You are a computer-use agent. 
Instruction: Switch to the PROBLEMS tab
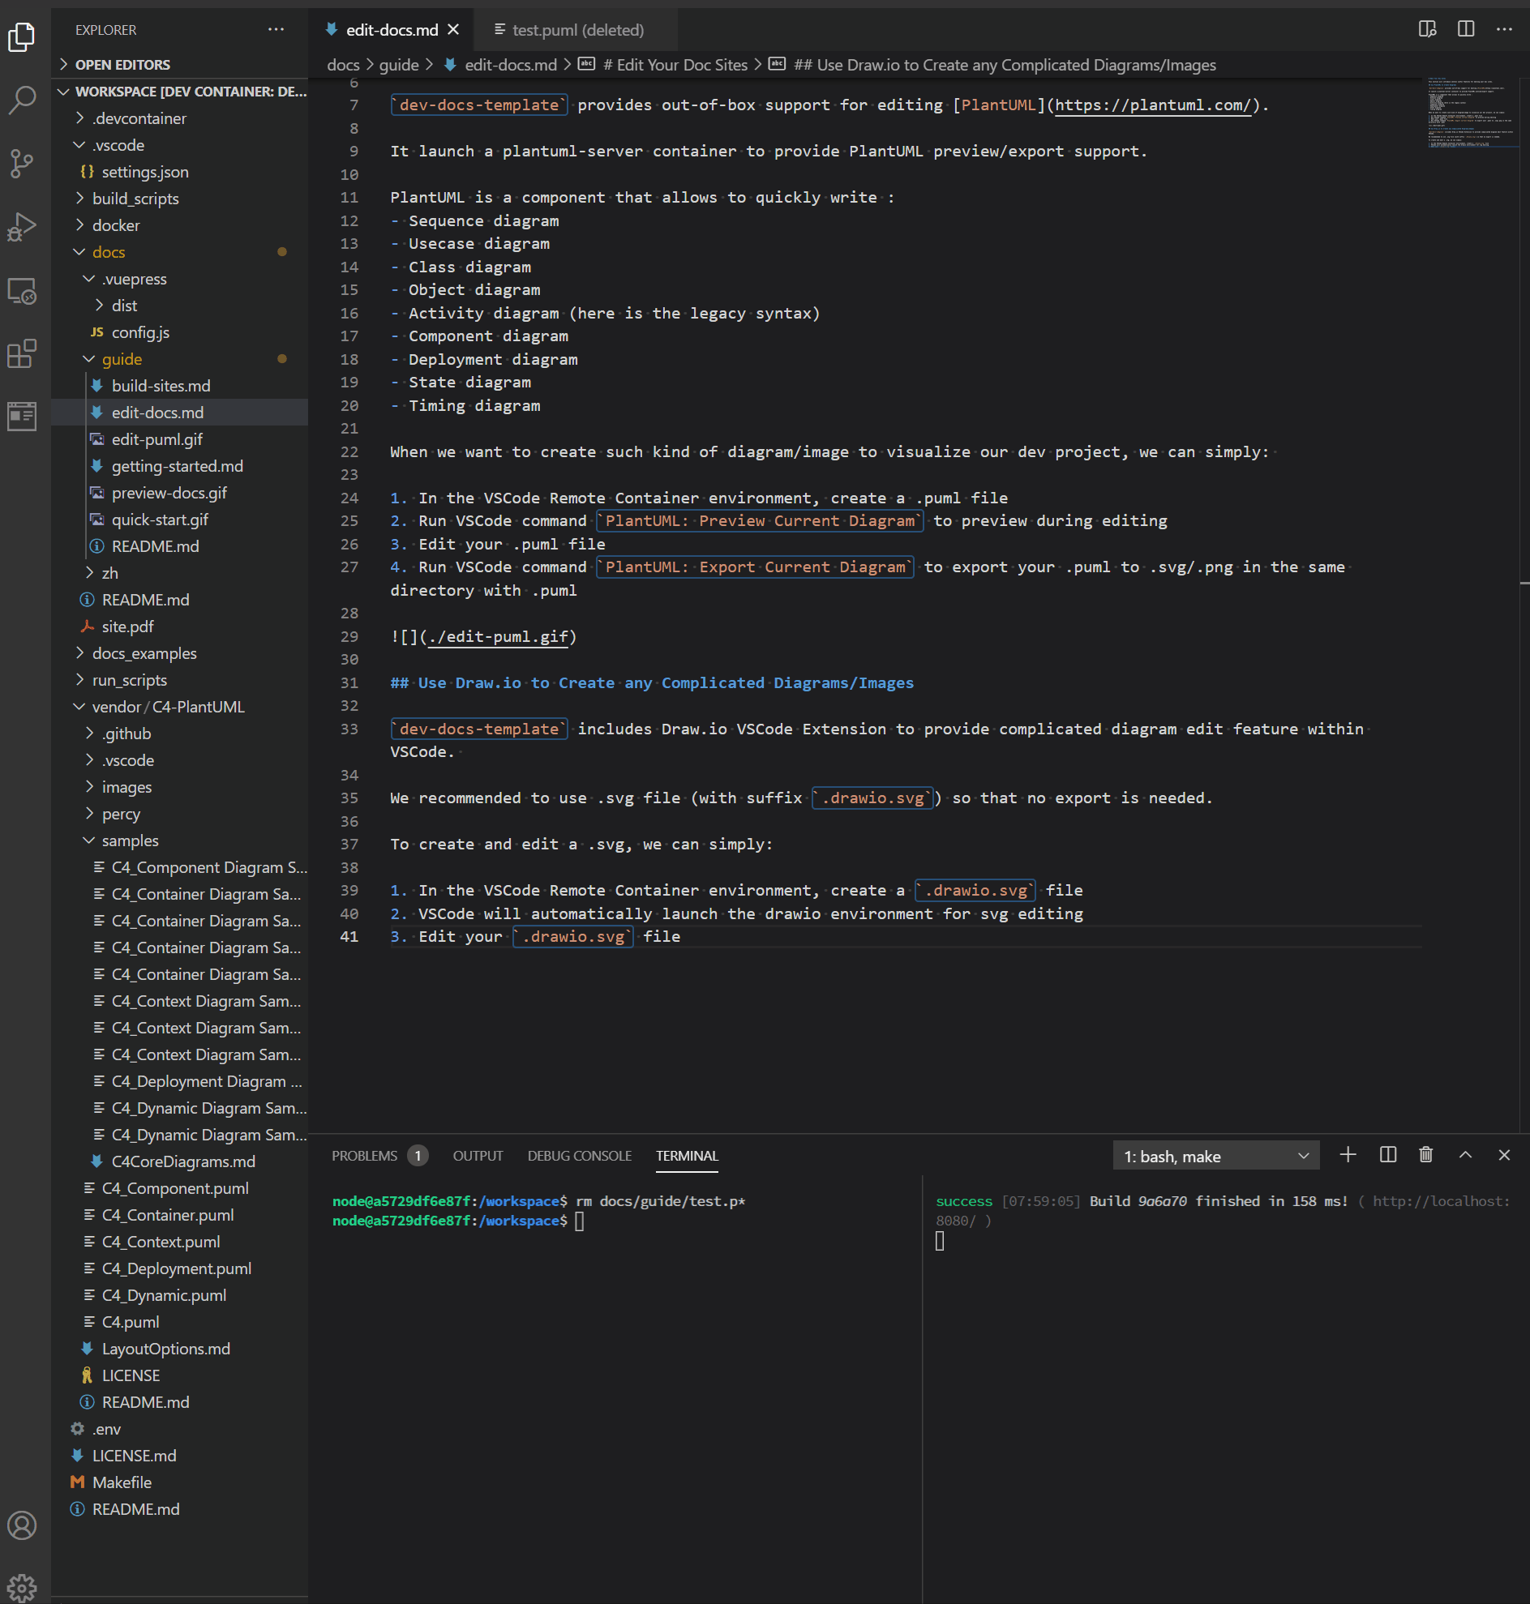[x=364, y=1156]
